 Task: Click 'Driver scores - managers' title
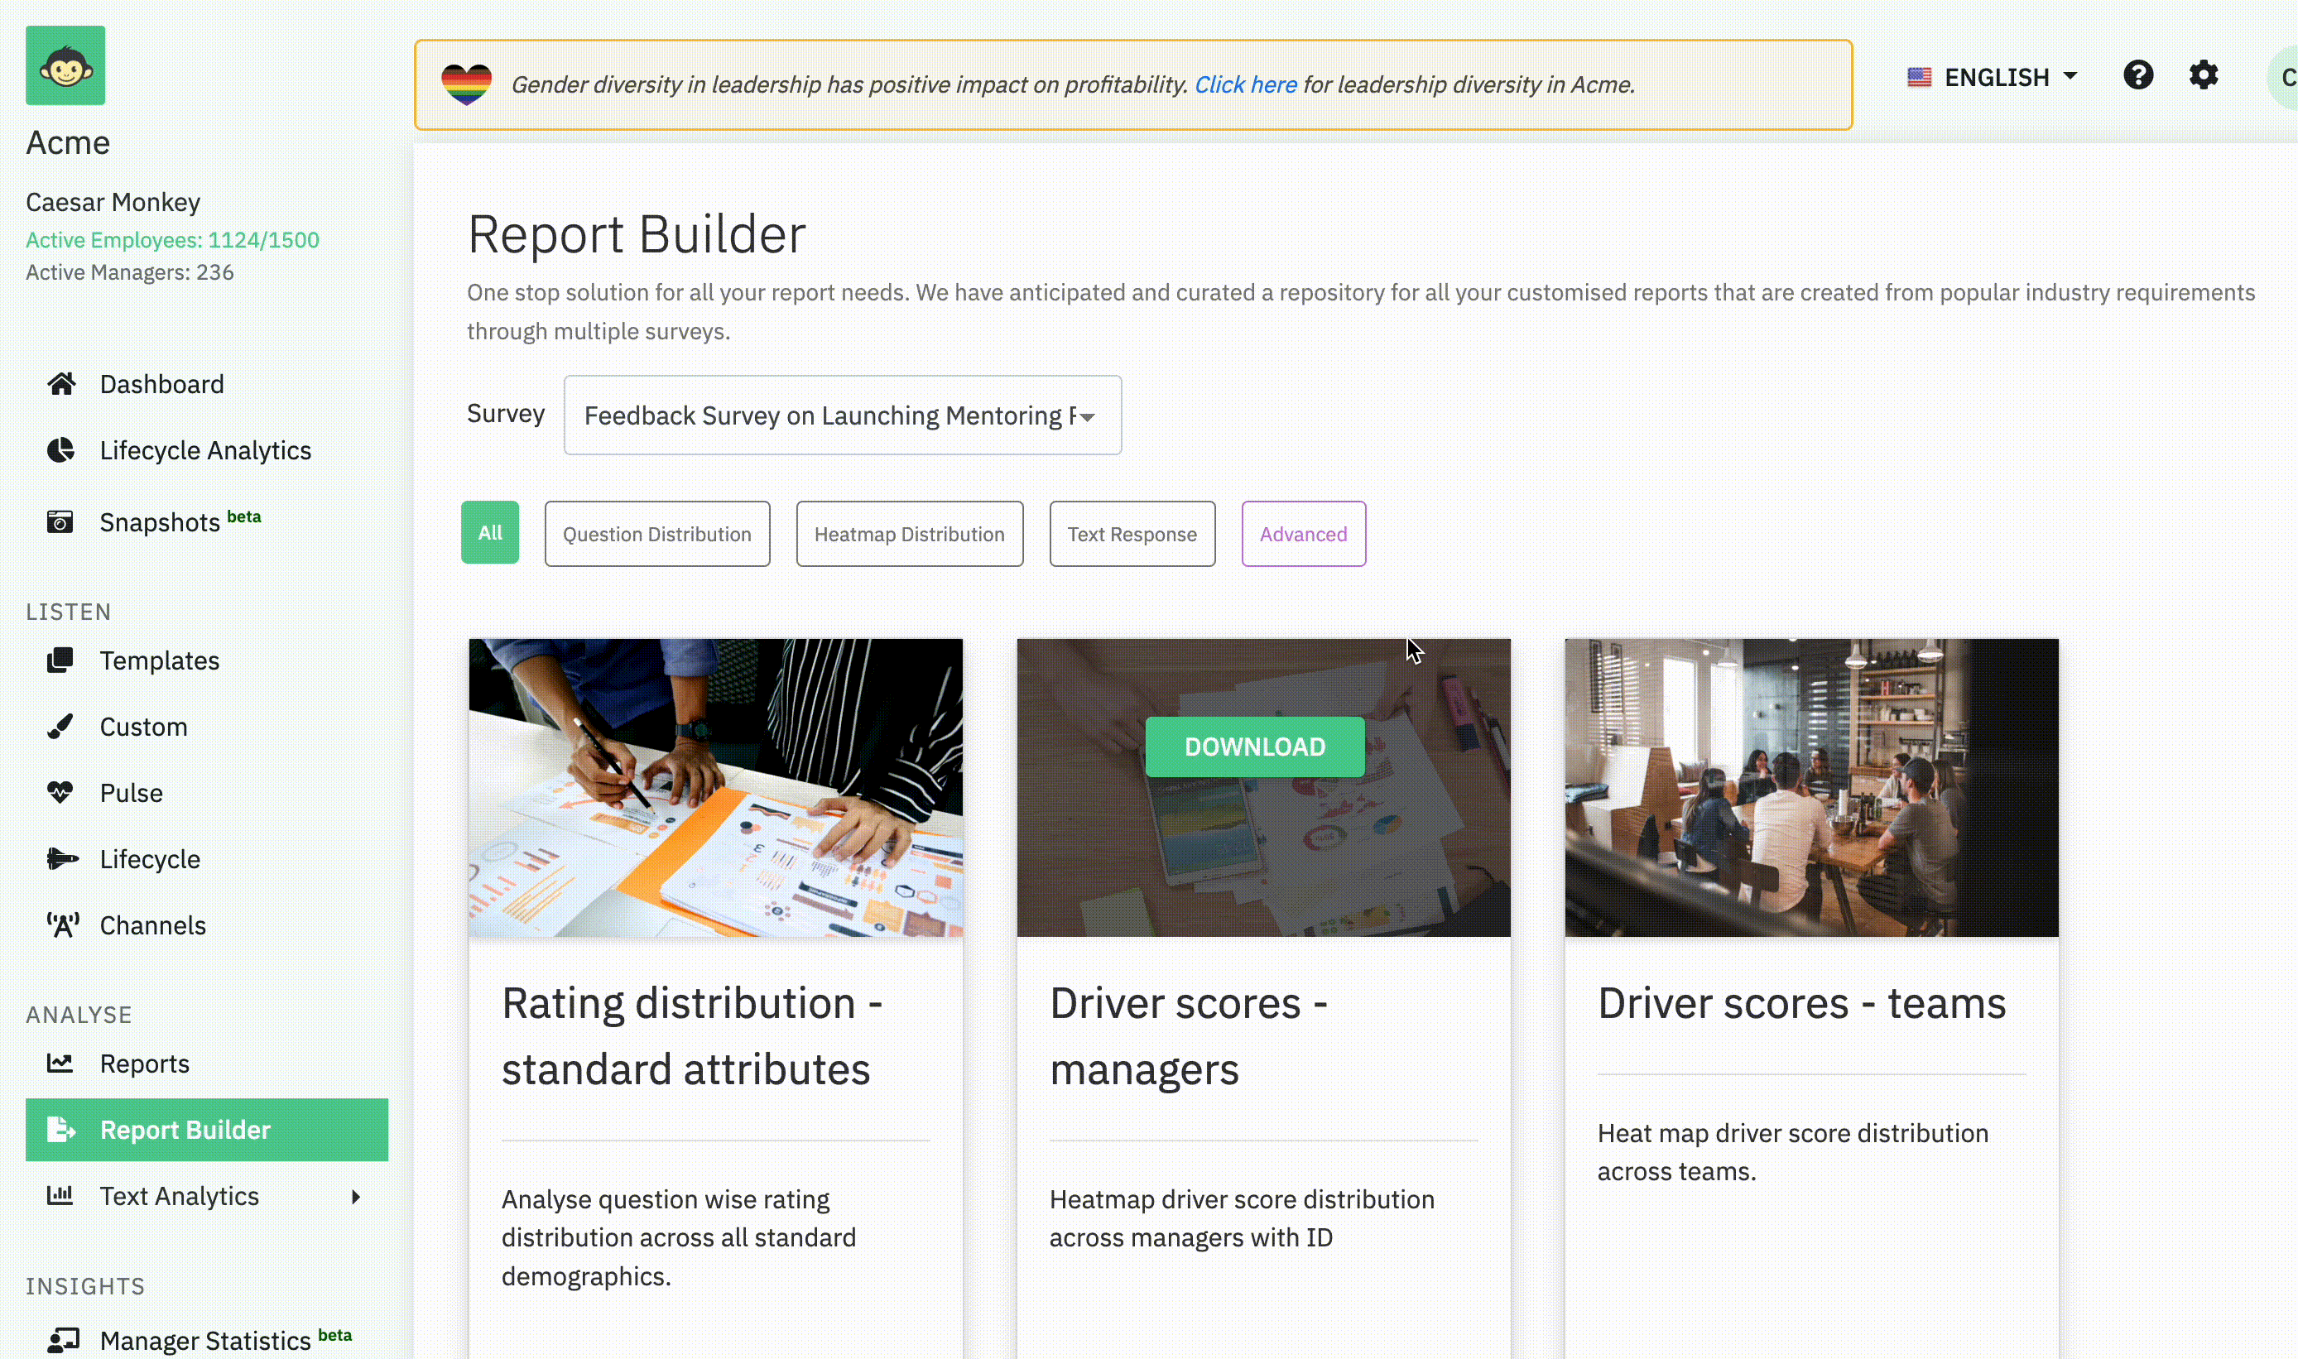click(1188, 1035)
